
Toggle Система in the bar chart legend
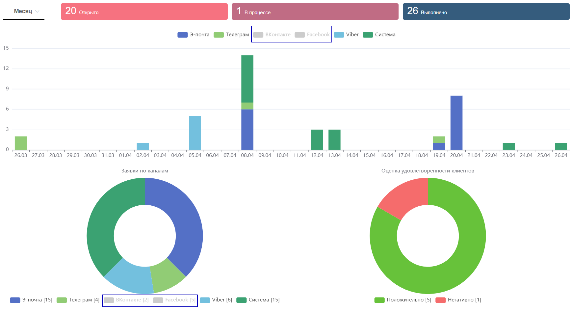click(x=379, y=35)
